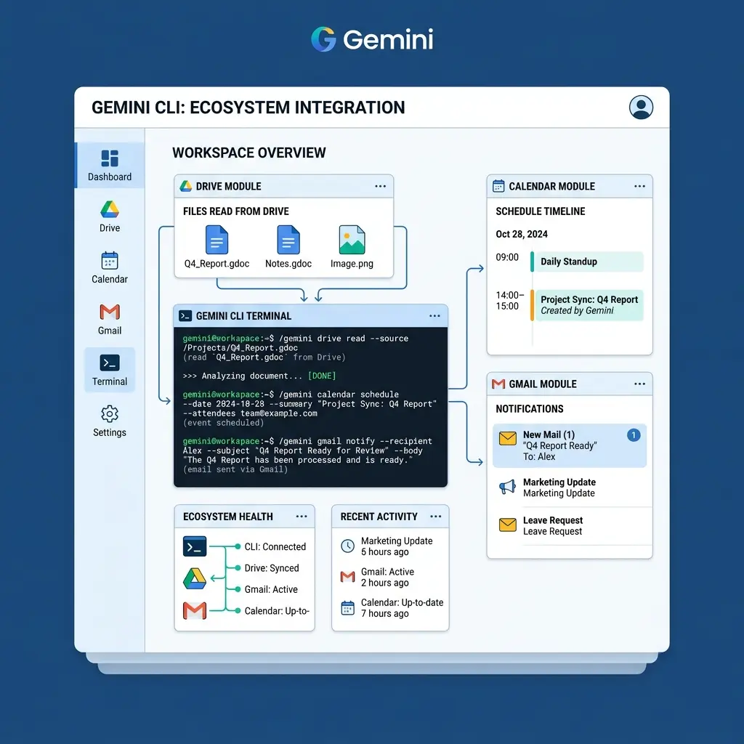Open Recent Activity options menu
744x744 pixels.
tap(436, 517)
